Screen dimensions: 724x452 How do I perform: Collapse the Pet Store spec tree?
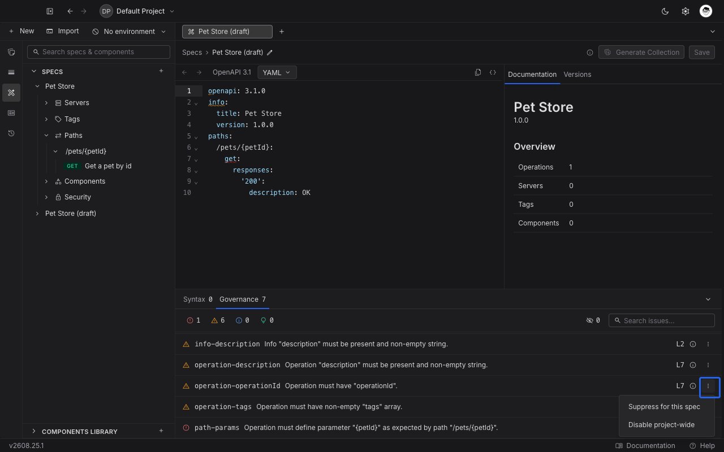(x=37, y=86)
